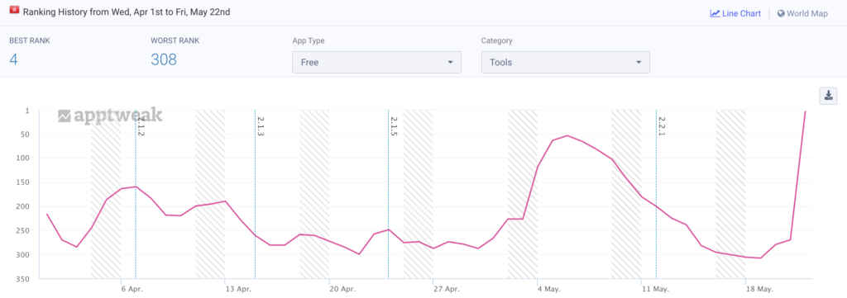Click the best rank value 4
This screenshot has height=298, width=847.
pyautogui.click(x=13, y=59)
